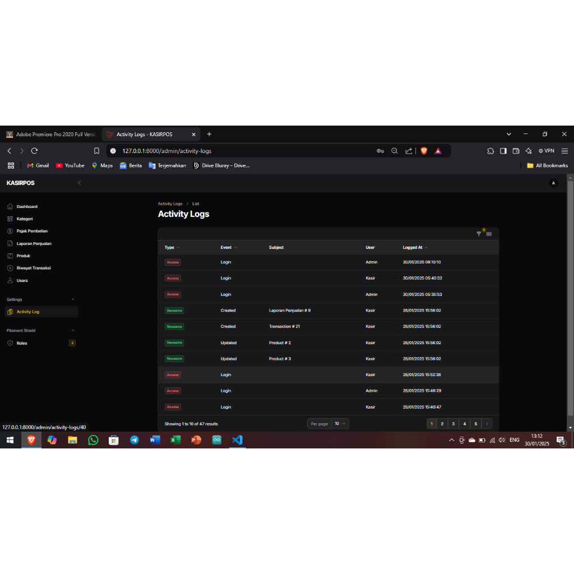Collapse the Settings sidebar group
This screenshot has width=574, height=574.
pyautogui.click(x=73, y=299)
